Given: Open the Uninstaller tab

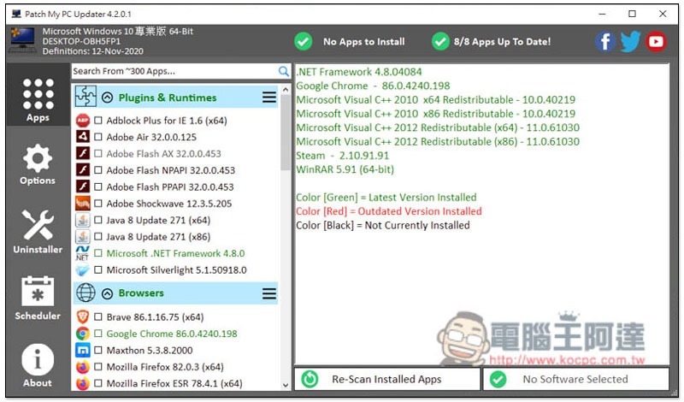Looking at the screenshot, I should click(38, 232).
